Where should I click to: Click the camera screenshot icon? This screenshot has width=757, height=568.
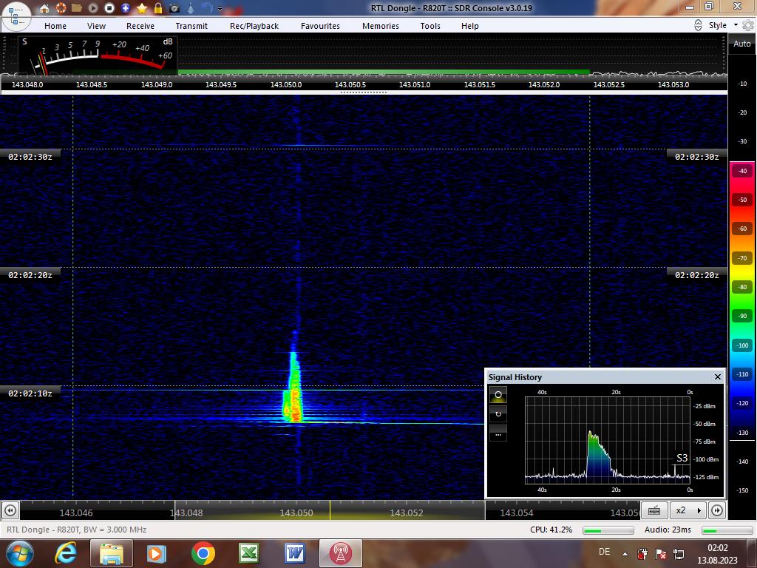click(174, 8)
